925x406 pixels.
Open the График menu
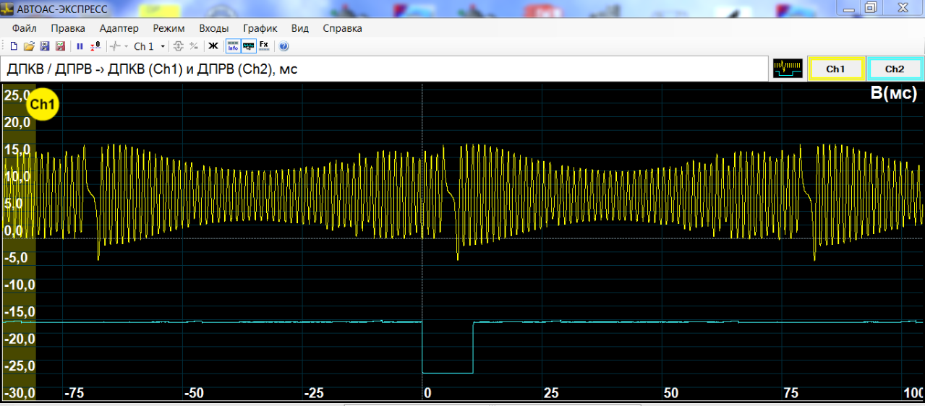pyautogui.click(x=260, y=28)
